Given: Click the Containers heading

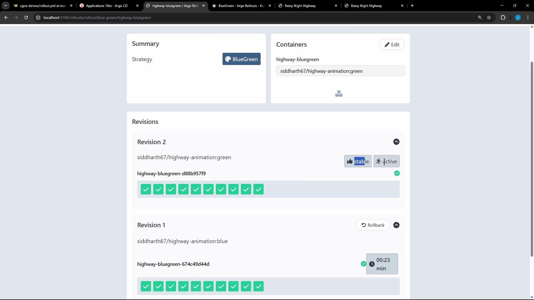Looking at the screenshot, I should pos(291,45).
